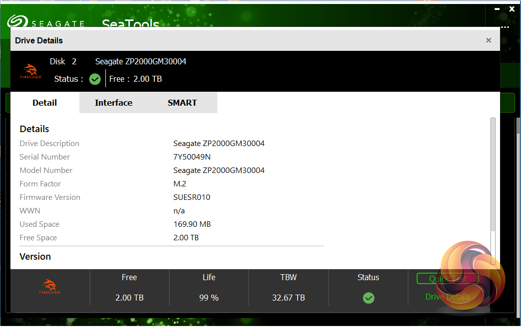Viewport: 521px width, 327px height.
Task: Click the TBW value 32.67 TB
Action: [288, 298]
